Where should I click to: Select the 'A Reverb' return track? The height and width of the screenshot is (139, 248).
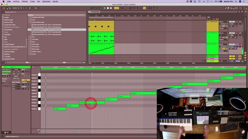pos(213,56)
